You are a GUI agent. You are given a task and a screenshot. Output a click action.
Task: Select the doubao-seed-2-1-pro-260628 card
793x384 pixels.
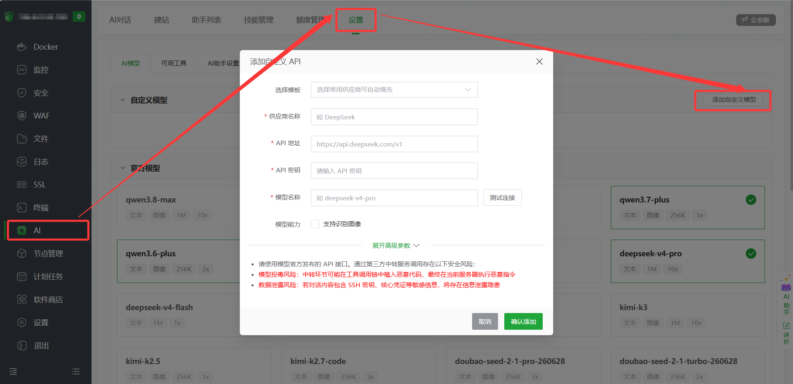pos(523,366)
